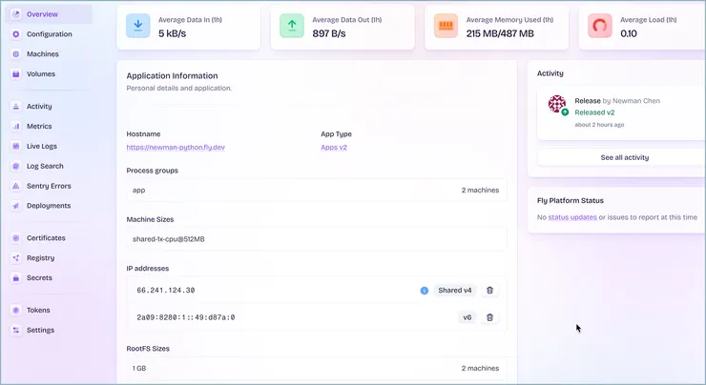Image resolution: width=706 pixels, height=385 pixels.
Task: Click the orange memory chip icon
Action: pyautogui.click(x=446, y=26)
